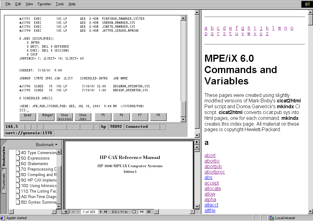Click page icon beside Using Intrinsics bookmark

18,186
